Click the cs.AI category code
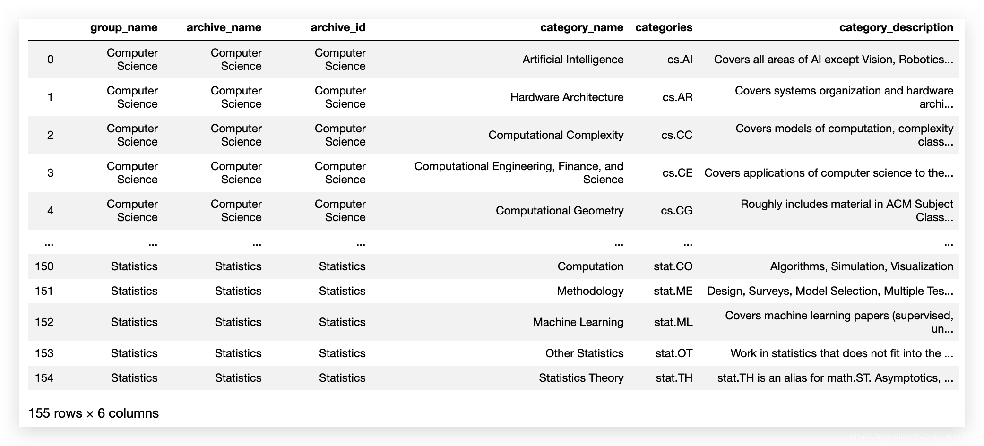The width and height of the screenshot is (984, 446). 680,60
